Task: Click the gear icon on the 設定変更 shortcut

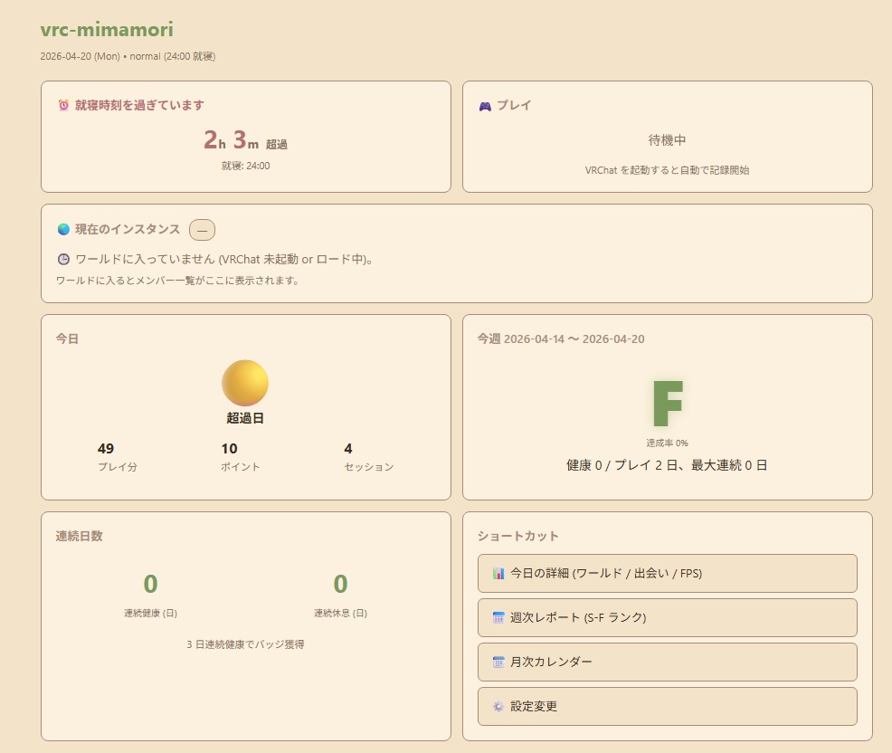Action: coord(499,706)
